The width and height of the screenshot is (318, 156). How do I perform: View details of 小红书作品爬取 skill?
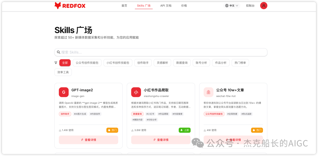[161, 140]
